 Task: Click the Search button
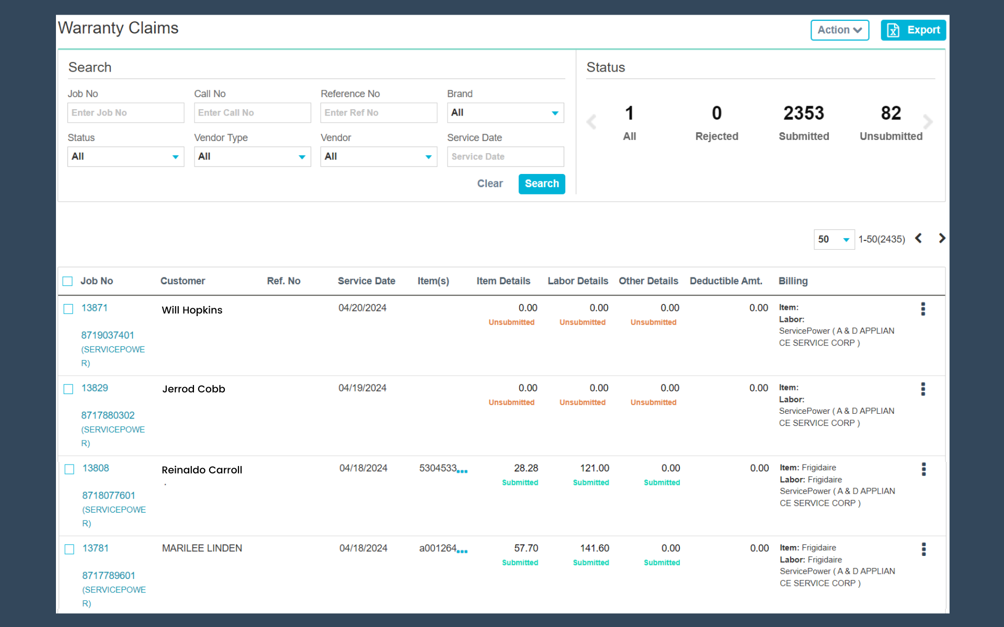click(x=542, y=184)
